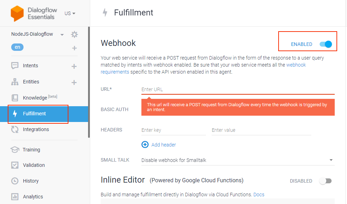Add a language with plus icon
Image resolution: width=347 pixels, height=204 pixels.
[x=74, y=48]
